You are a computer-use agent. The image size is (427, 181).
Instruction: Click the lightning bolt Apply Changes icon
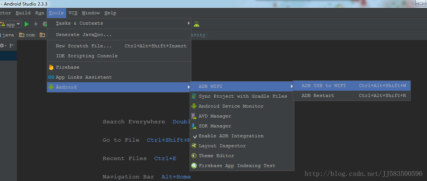[x=36, y=24]
